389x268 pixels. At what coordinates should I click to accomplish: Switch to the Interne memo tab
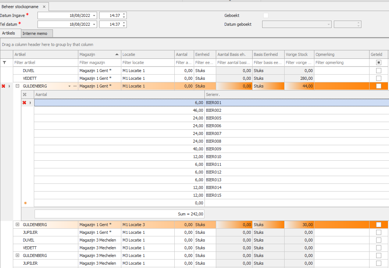(x=35, y=33)
